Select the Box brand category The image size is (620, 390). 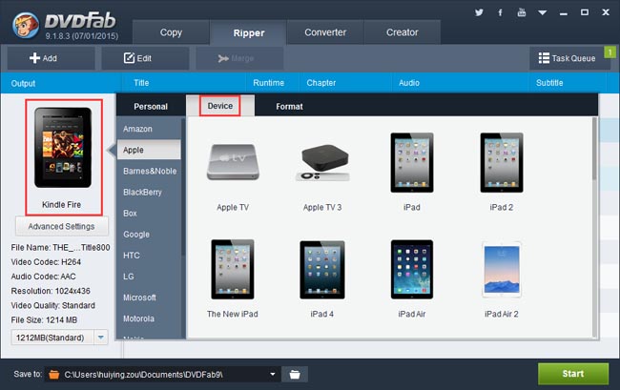pos(149,213)
